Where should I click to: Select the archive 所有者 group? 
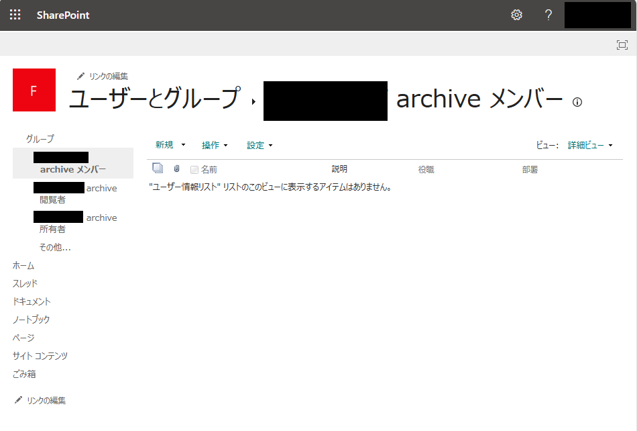pyautogui.click(x=75, y=224)
